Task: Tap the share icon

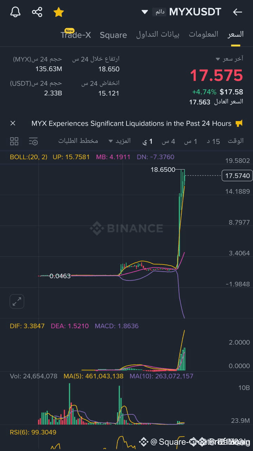Action: tap(37, 12)
